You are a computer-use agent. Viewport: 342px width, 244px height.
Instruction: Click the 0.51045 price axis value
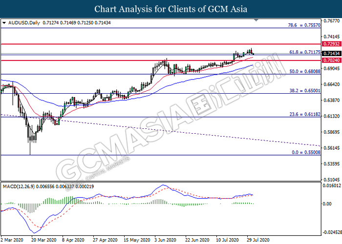click(x=332, y=180)
